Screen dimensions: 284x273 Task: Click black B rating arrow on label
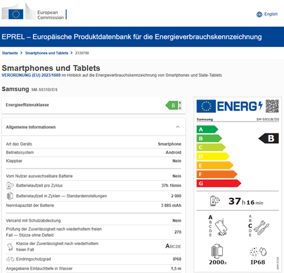(269, 138)
